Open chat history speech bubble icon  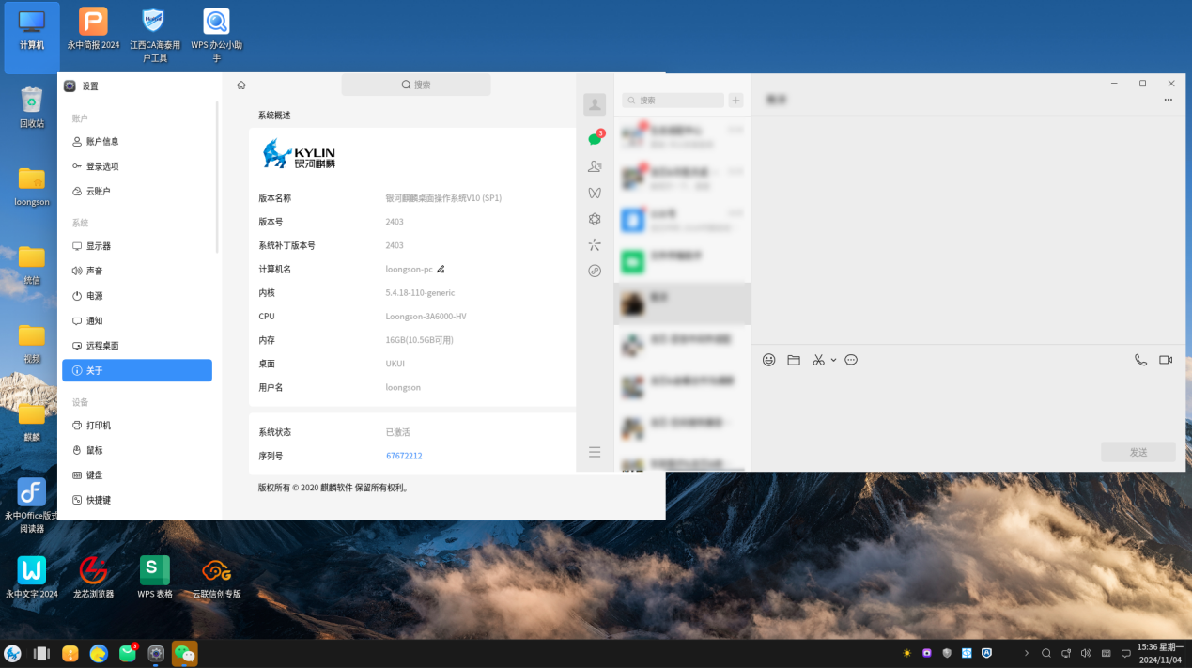click(x=851, y=360)
